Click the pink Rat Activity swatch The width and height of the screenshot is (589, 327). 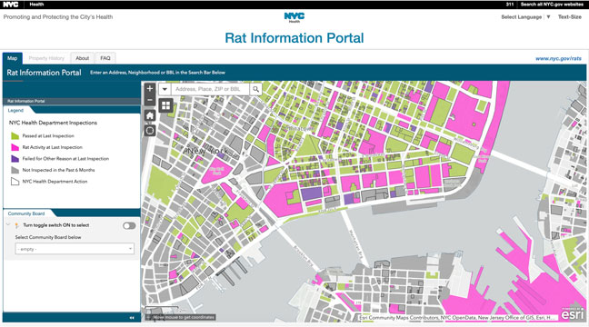pyautogui.click(x=15, y=147)
